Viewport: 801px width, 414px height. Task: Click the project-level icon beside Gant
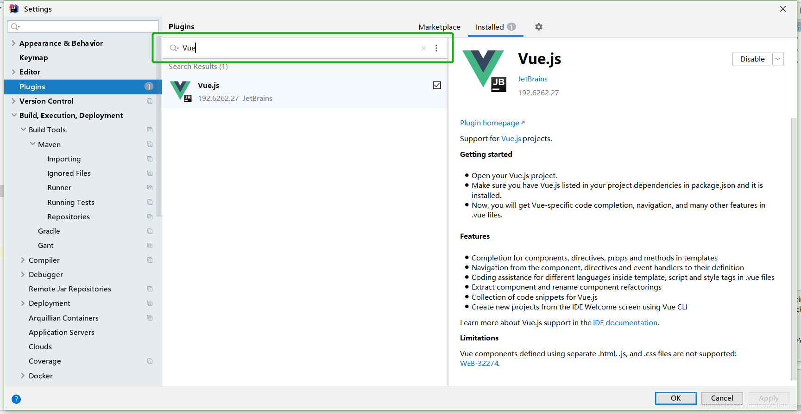[150, 245]
